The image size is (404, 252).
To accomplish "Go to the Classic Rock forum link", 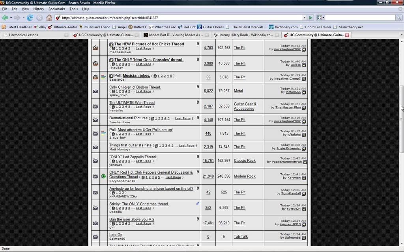I will (245, 161).
